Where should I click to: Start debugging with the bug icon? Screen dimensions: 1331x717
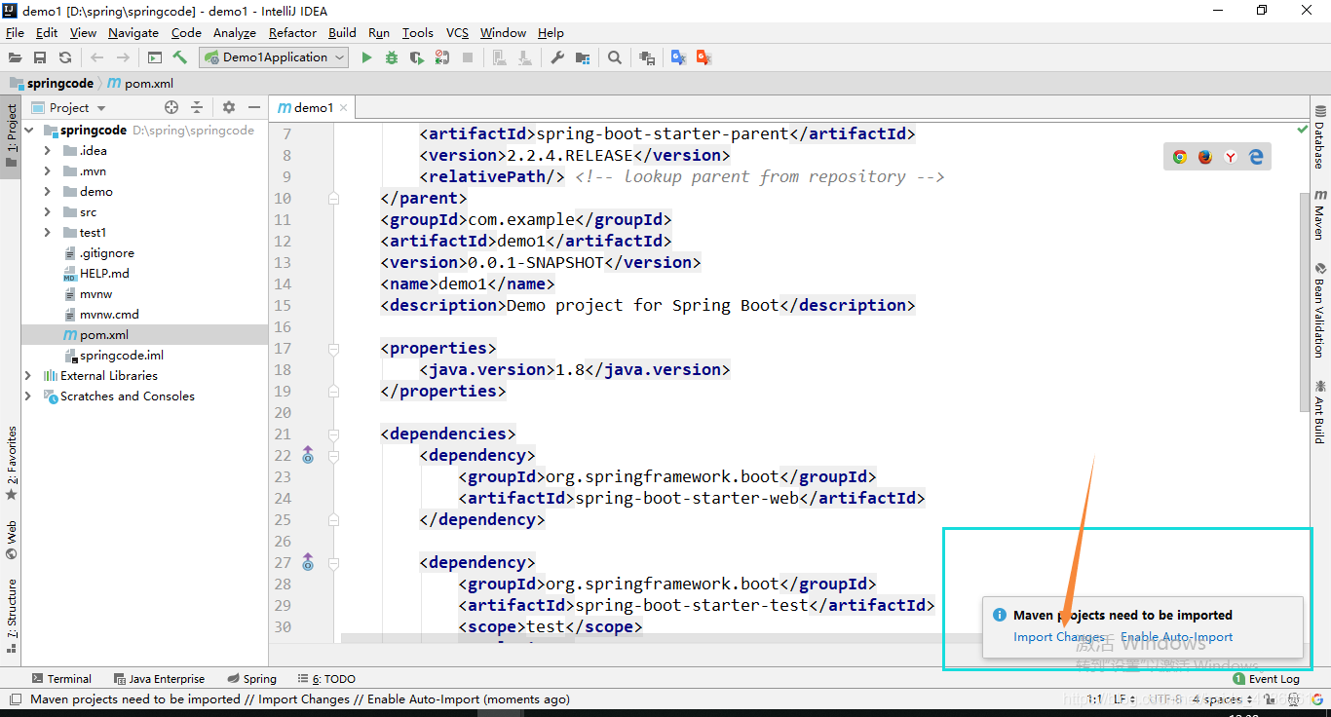point(392,57)
